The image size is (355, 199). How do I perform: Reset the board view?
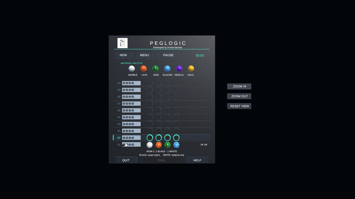(x=239, y=106)
